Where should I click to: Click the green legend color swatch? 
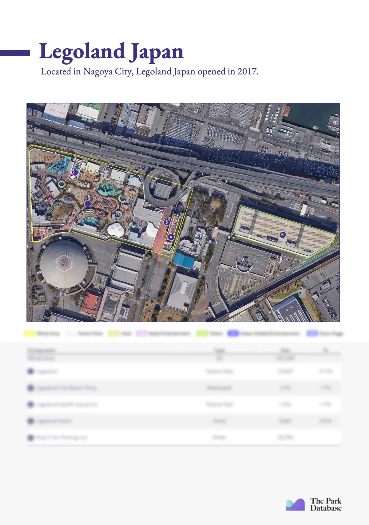pyautogui.click(x=202, y=333)
